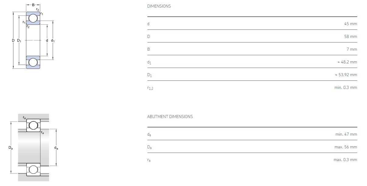Select the 58 mm outside diameter value
The image size is (367, 186).
[x=351, y=36]
